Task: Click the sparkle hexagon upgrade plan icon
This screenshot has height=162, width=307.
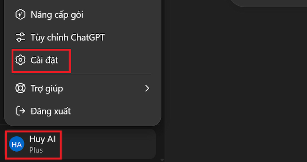Action: (20, 15)
